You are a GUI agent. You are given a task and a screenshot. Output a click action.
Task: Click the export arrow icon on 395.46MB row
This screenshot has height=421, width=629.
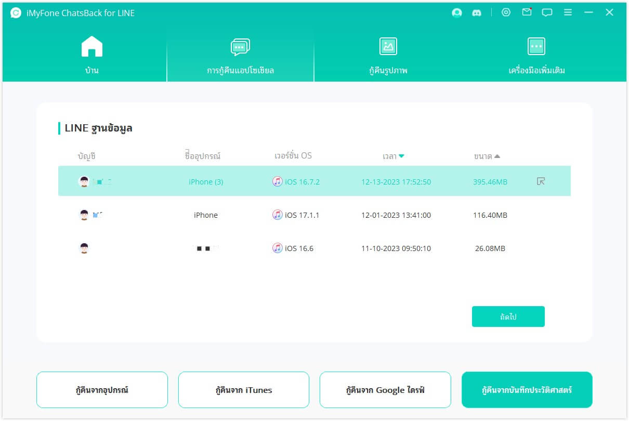(x=541, y=181)
